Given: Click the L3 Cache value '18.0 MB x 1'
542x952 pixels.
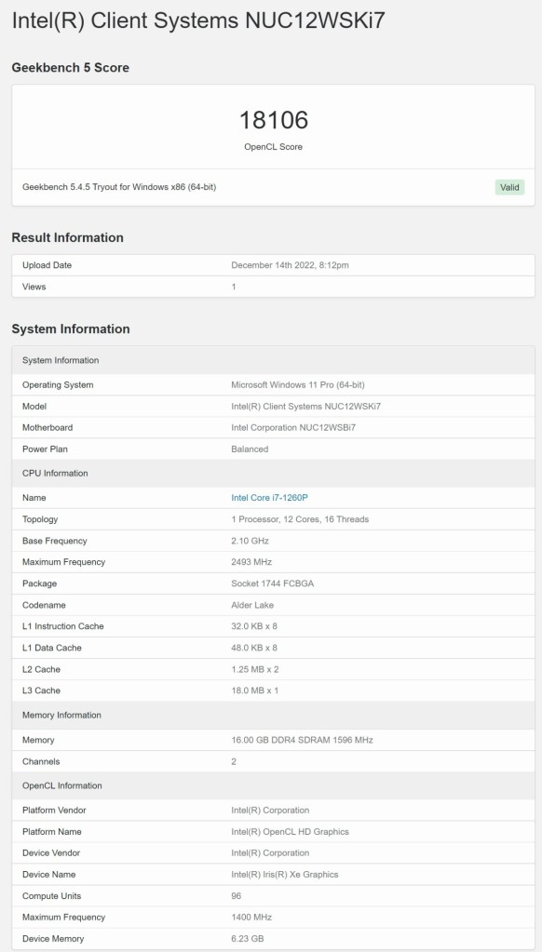Looking at the screenshot, I should tap(255, 691).
